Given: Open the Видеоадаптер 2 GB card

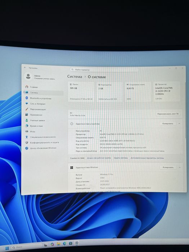Looking at the screenshot, I should click(x=110, y=91).
